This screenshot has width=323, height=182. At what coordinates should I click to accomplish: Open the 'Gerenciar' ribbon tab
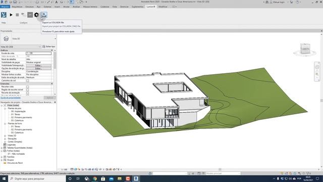[x=124, y=7]
